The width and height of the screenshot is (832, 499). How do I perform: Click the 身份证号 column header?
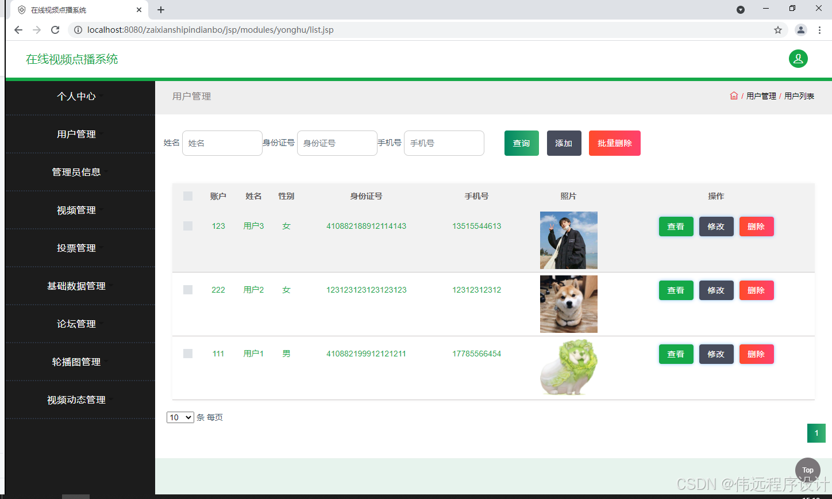(x=367, y=196)
